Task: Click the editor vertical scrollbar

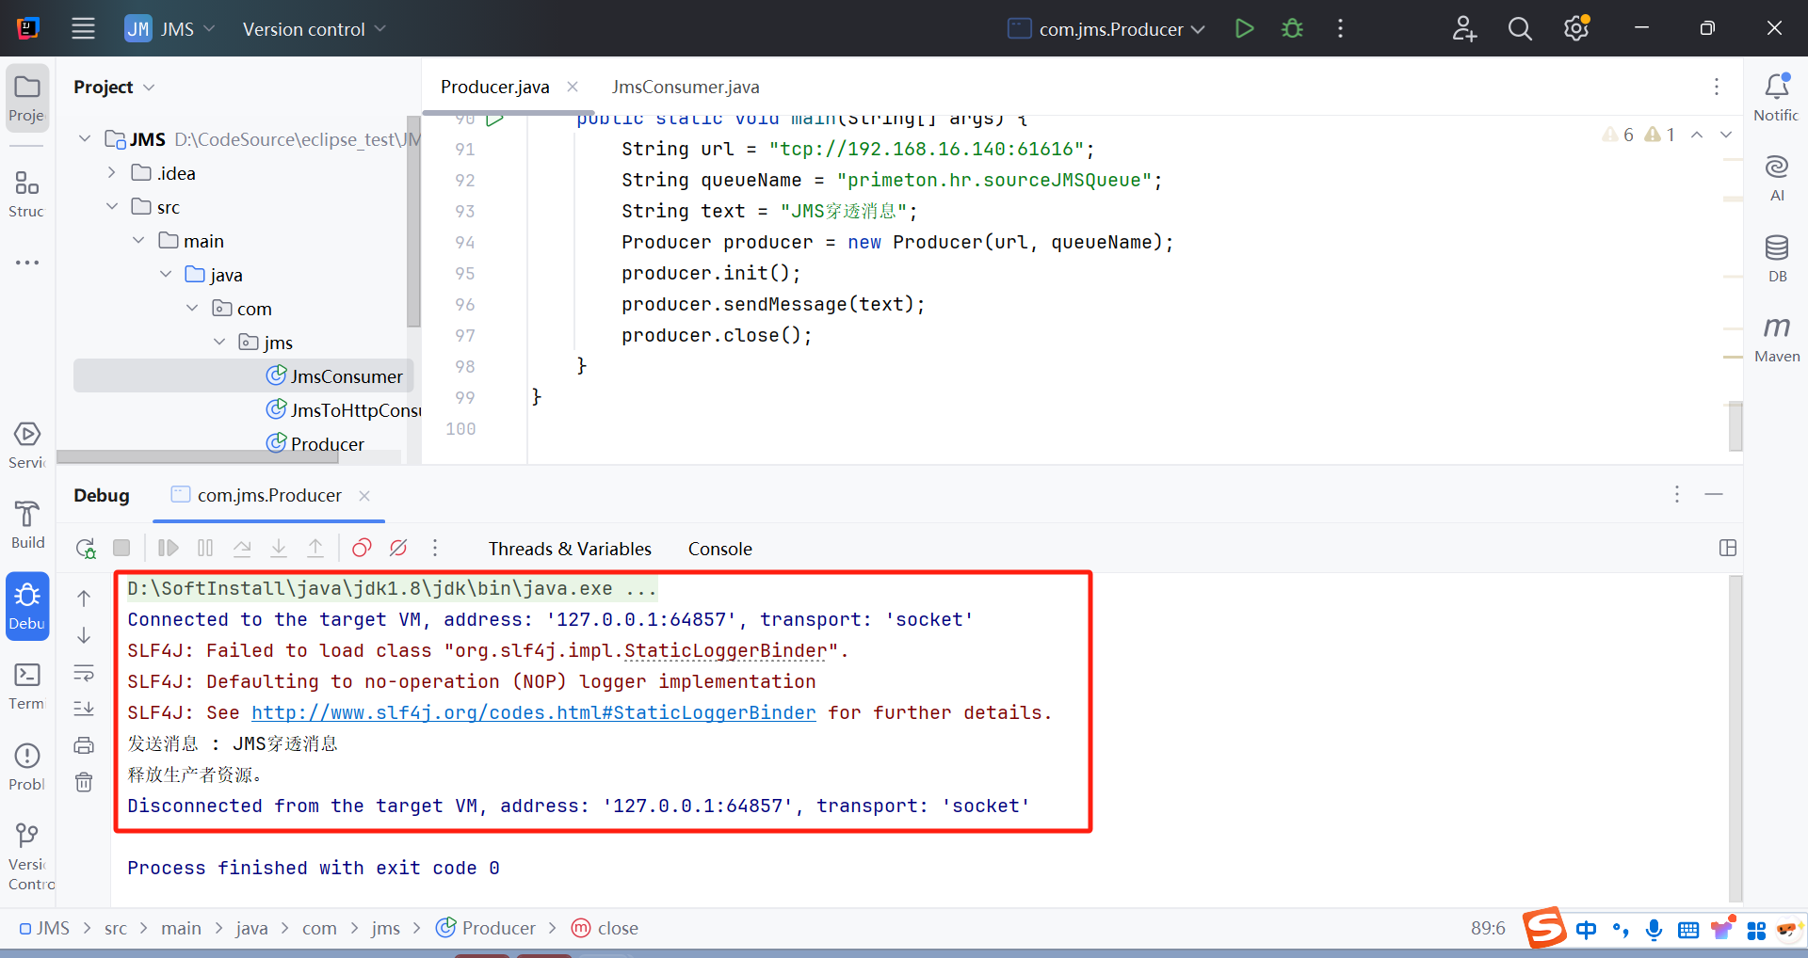Action: (x=1735, y=426)
